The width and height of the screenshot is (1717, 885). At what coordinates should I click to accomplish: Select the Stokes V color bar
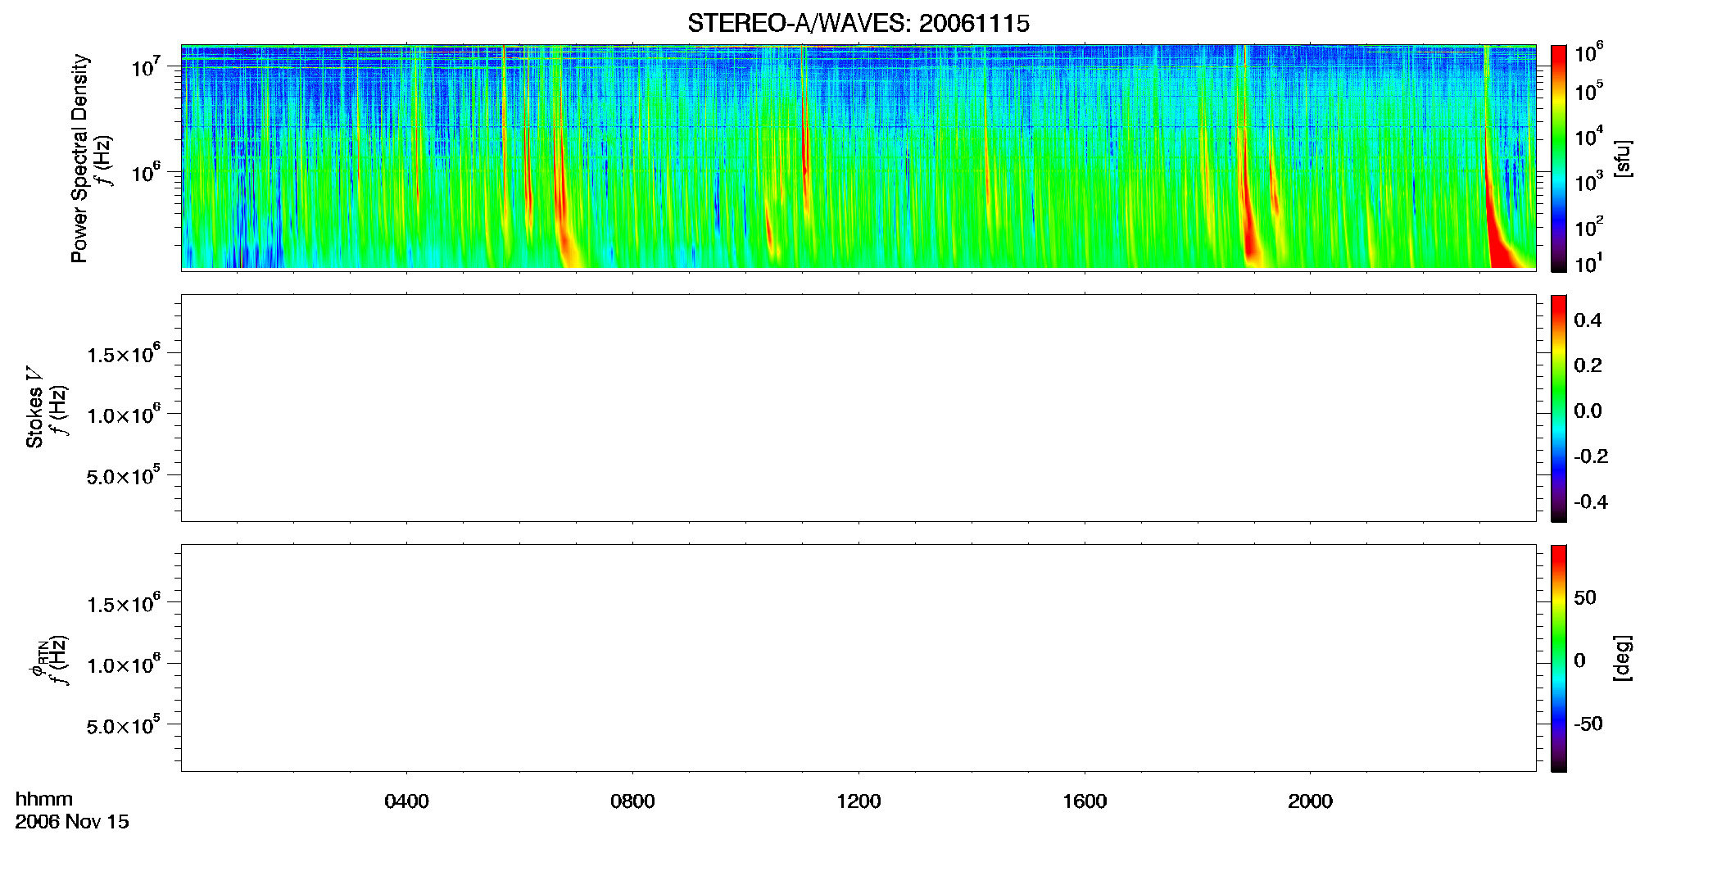[x=1558, y=408]
